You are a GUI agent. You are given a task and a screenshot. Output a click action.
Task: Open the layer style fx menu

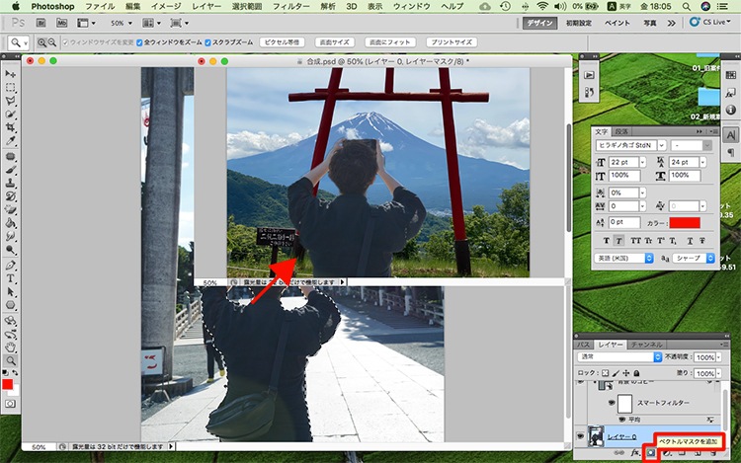pos(635,453)
